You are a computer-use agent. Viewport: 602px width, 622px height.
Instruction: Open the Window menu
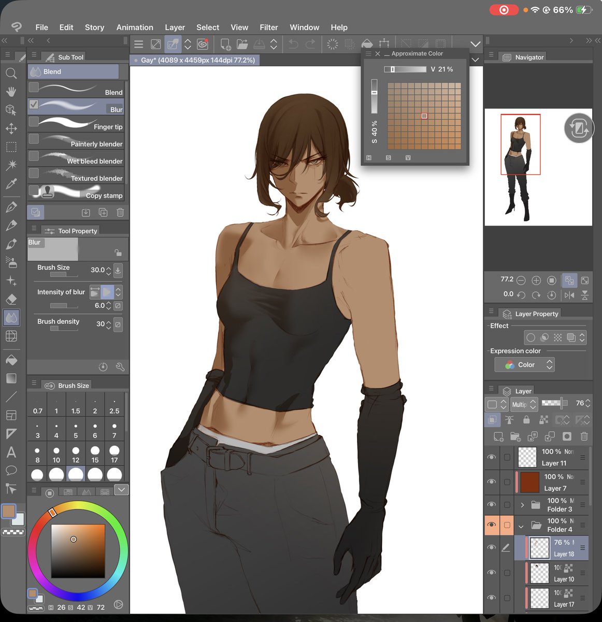click(x=304, y=27)
